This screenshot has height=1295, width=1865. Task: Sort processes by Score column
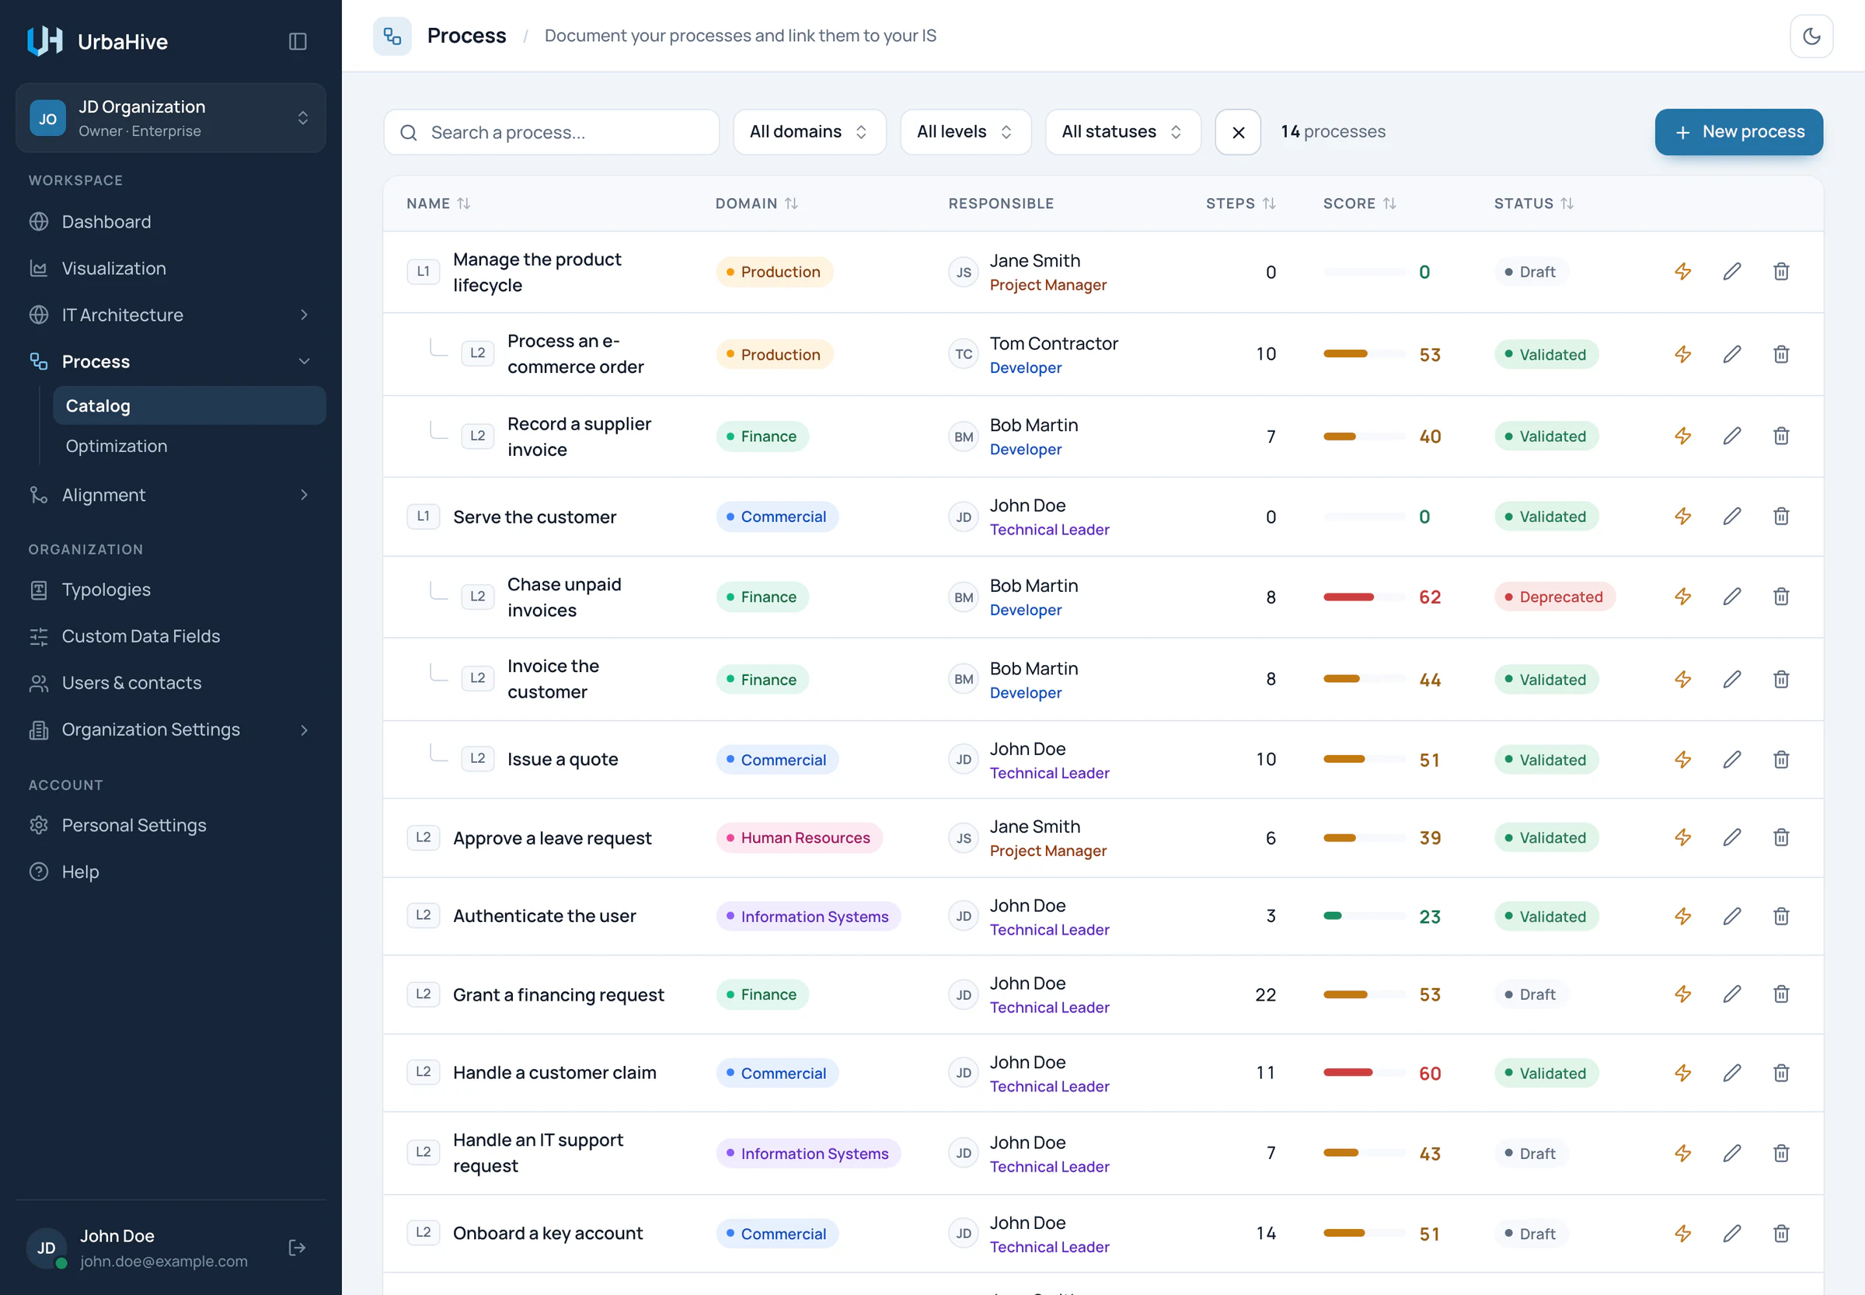(1359, 204)
